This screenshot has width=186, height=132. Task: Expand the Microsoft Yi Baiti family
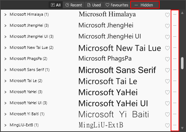5,114
